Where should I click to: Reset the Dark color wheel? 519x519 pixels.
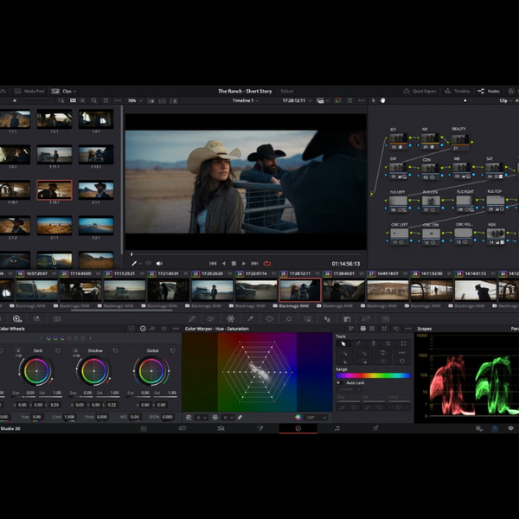[x=58, y=350]
